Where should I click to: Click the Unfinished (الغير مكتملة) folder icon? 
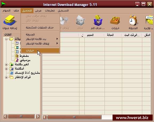tap(11, 64)
